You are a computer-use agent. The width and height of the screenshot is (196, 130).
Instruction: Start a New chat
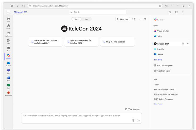pos(123,19)
